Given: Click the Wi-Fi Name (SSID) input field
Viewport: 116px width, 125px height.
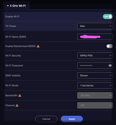Looking at the screenshot, I should point(95,37).
